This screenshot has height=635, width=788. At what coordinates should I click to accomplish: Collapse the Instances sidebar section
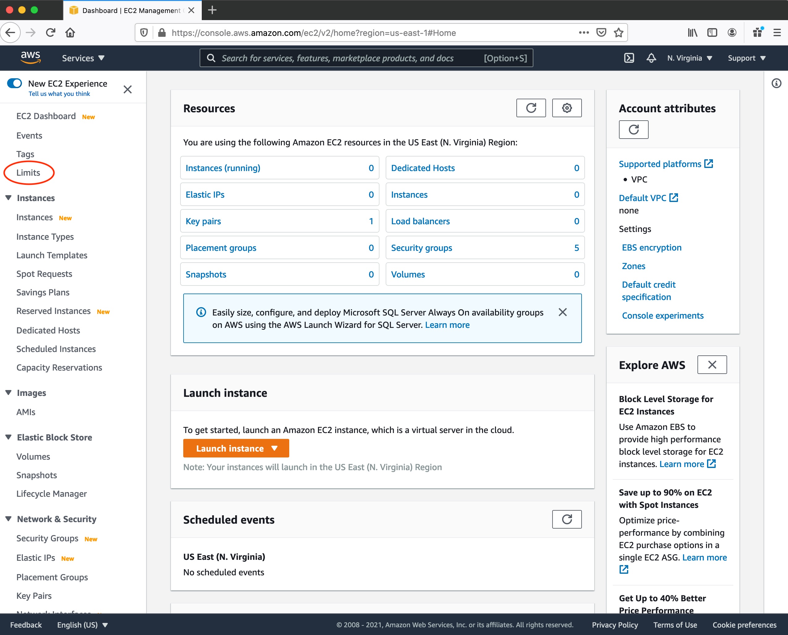point(8,198)
